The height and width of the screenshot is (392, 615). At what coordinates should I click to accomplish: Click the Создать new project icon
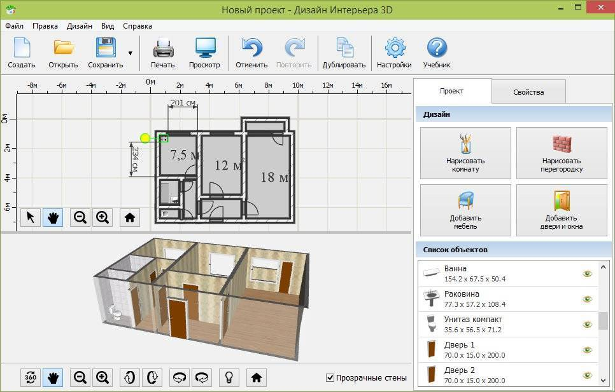point(22,53)
